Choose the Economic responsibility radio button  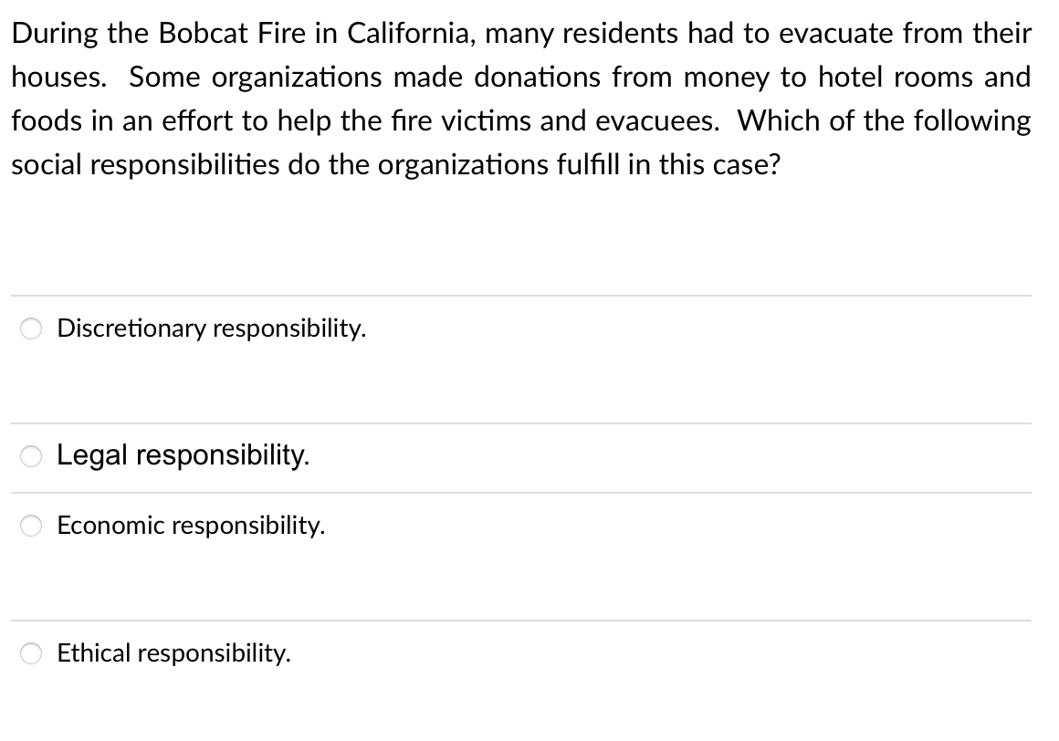(31, 525)
